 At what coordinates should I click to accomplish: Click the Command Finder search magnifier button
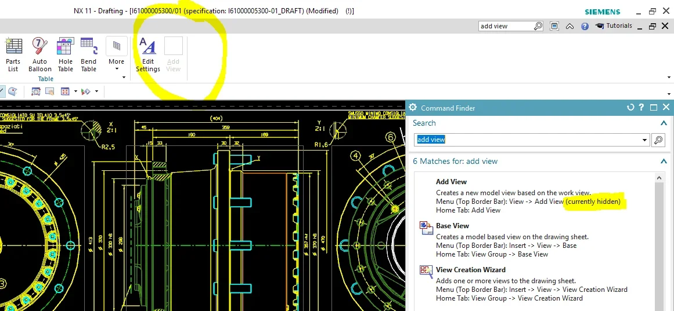pos(658,140)
